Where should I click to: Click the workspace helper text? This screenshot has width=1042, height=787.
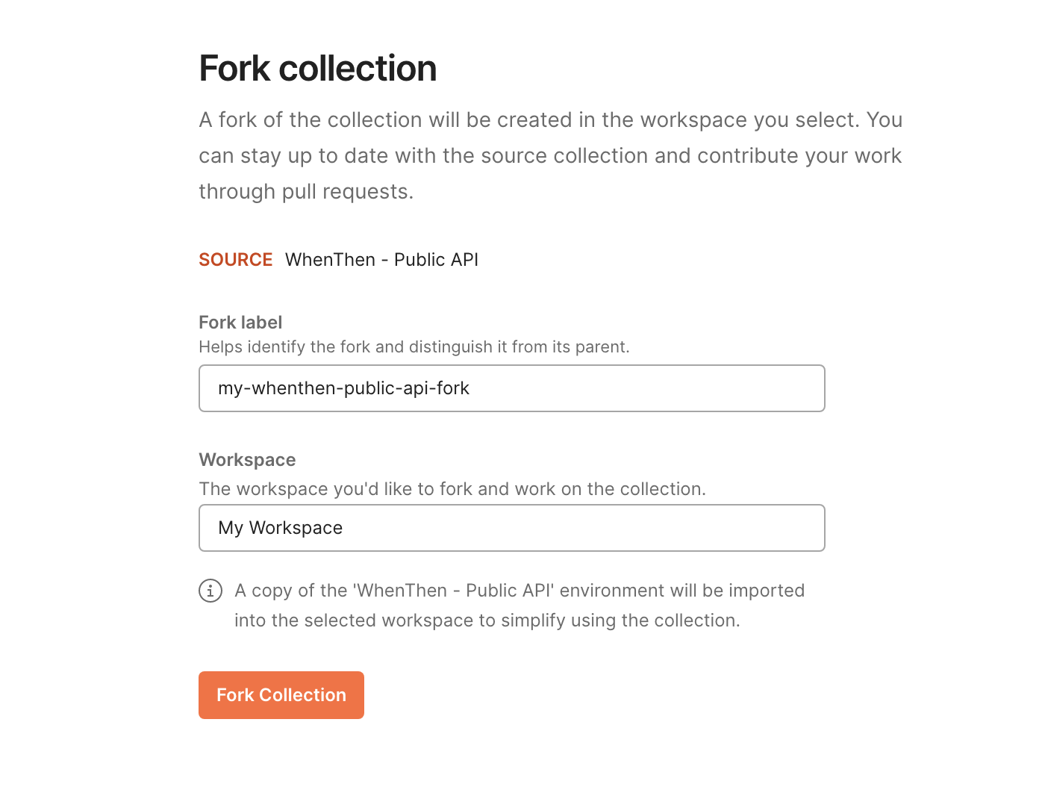(452, 488)
